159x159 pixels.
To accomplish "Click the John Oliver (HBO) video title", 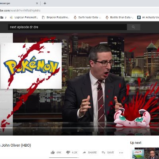I will (16, 145).
